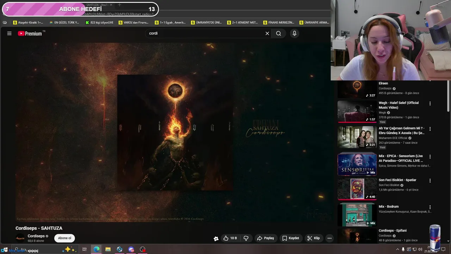Open the notification center icon
The image size is (451, 254).
(x=443, y=249)
